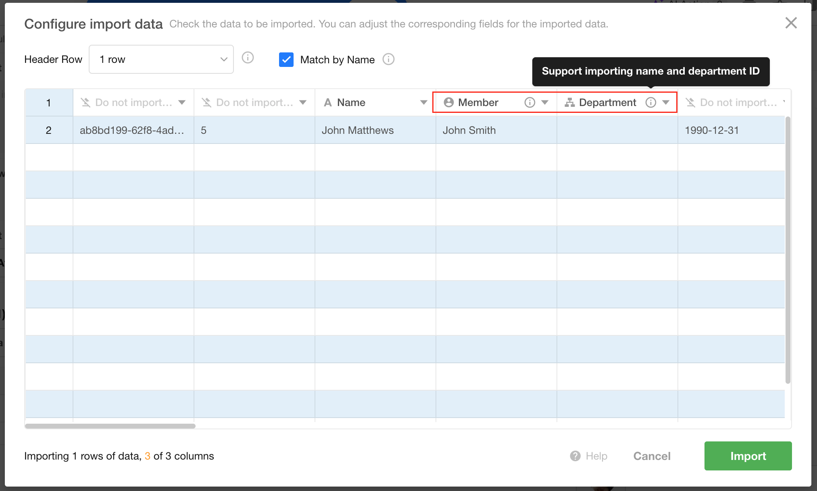Click the Cancel button
Image resolution: width=817 pixels, height=491 pixels.
pyautogui.click(x=652, y=456)
